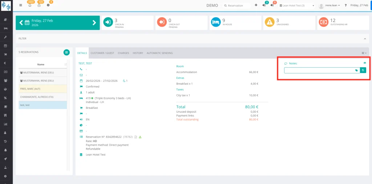Open the Check-in Pending tile
The width and height of the screenshot is (372, 184).
[x=108, y=22]
